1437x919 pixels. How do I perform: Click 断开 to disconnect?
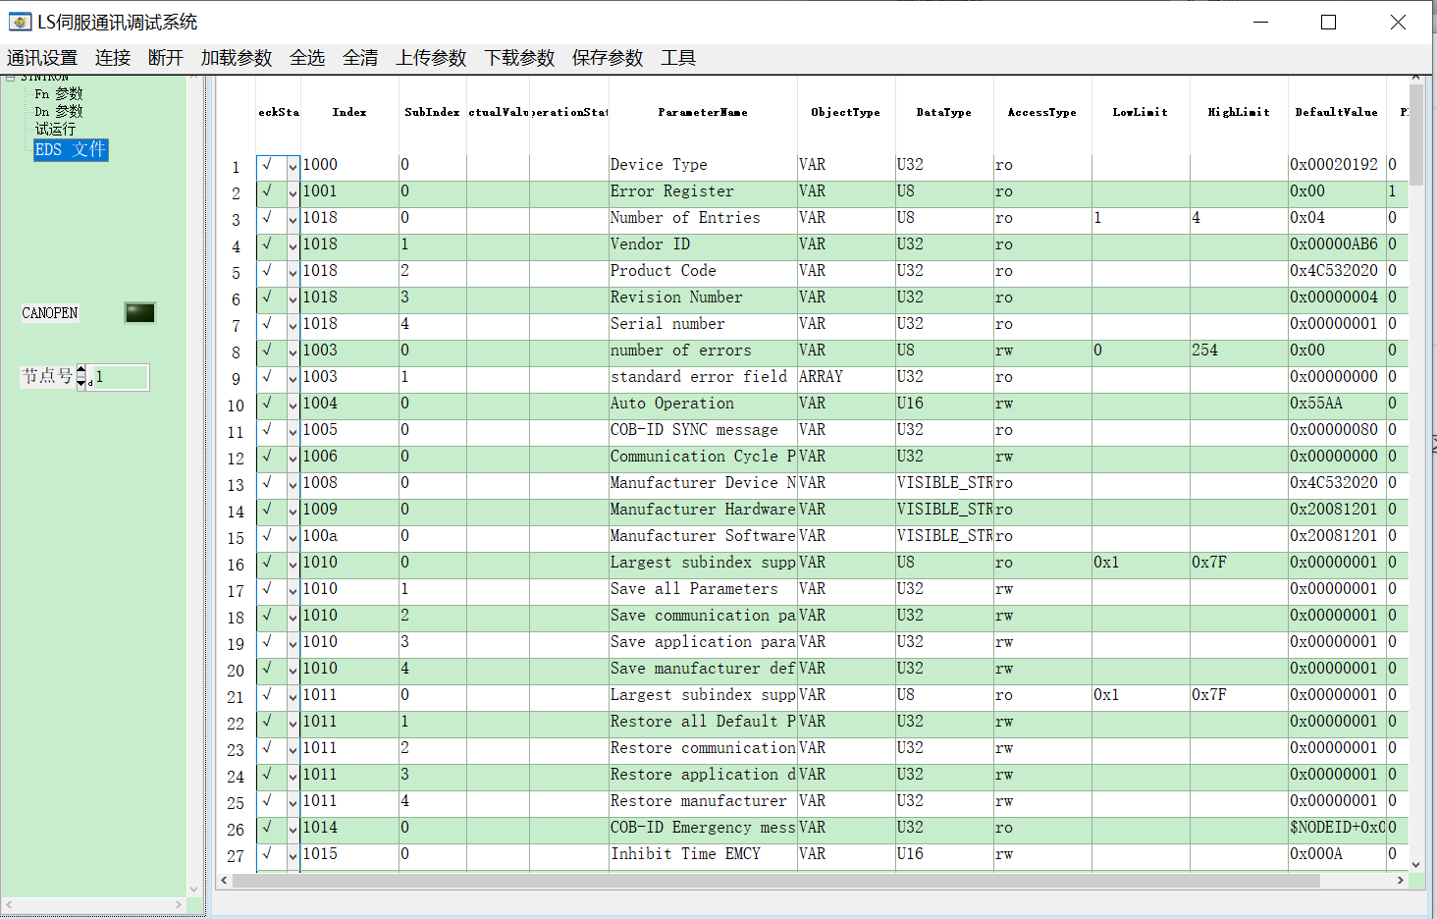[164, 57]
